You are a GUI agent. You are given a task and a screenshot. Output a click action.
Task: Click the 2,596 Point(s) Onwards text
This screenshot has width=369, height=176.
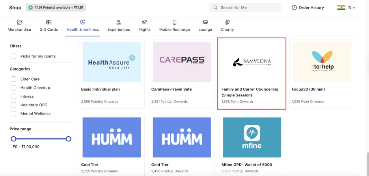100,102
